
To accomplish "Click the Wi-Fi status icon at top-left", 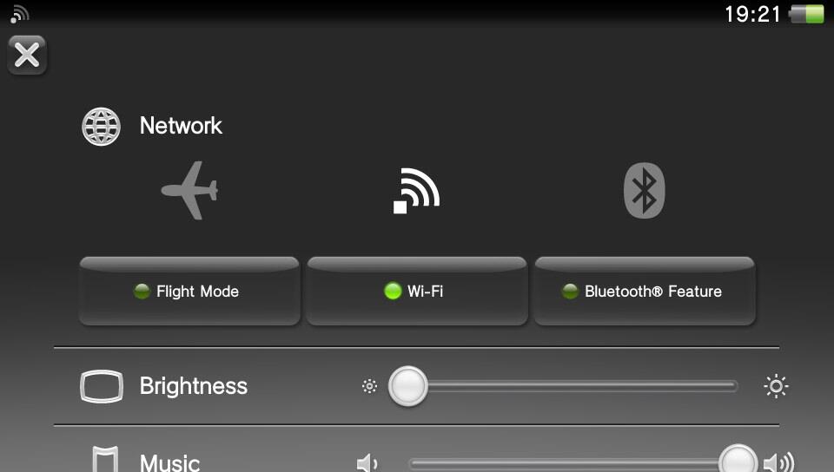I will pyautogui.click(x=20, y=15).
